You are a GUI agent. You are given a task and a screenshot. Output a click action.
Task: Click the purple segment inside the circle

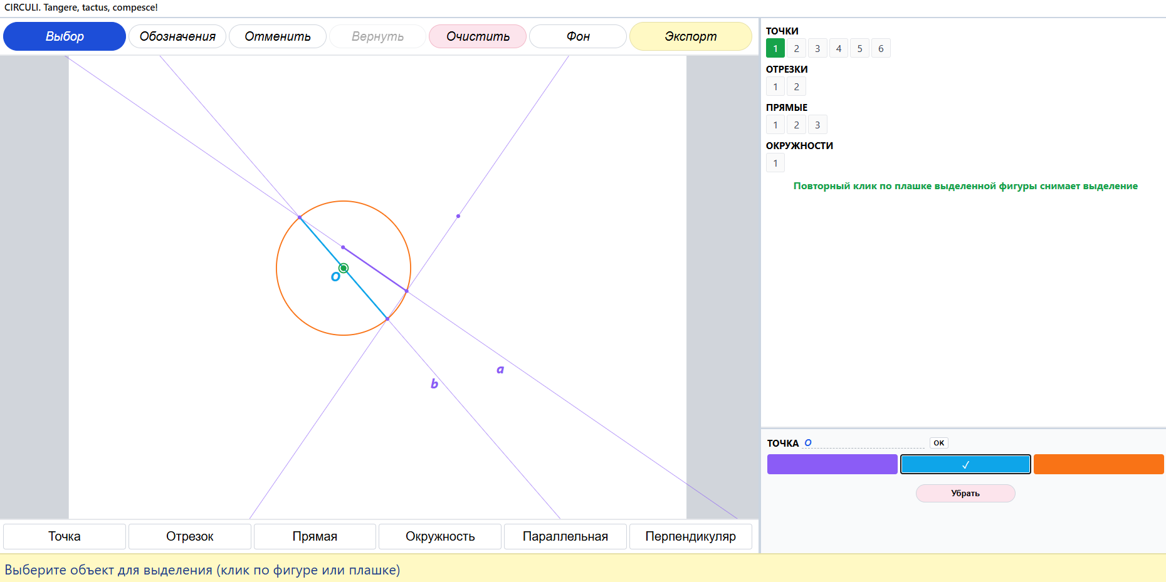coord(375,269)
